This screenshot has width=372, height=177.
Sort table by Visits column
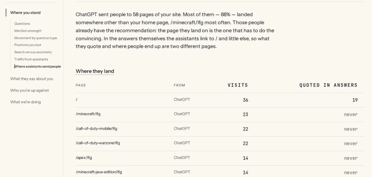[238, 85]
